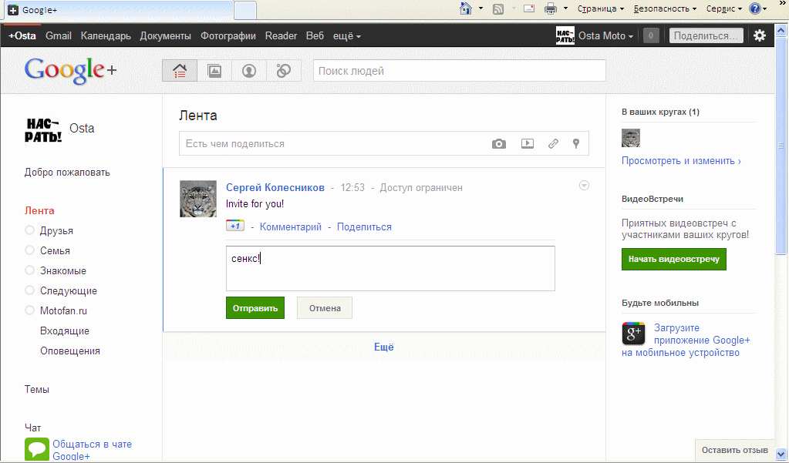Click the comment text area with сенкс!
789x463 pixels.
tap(390, 268)
